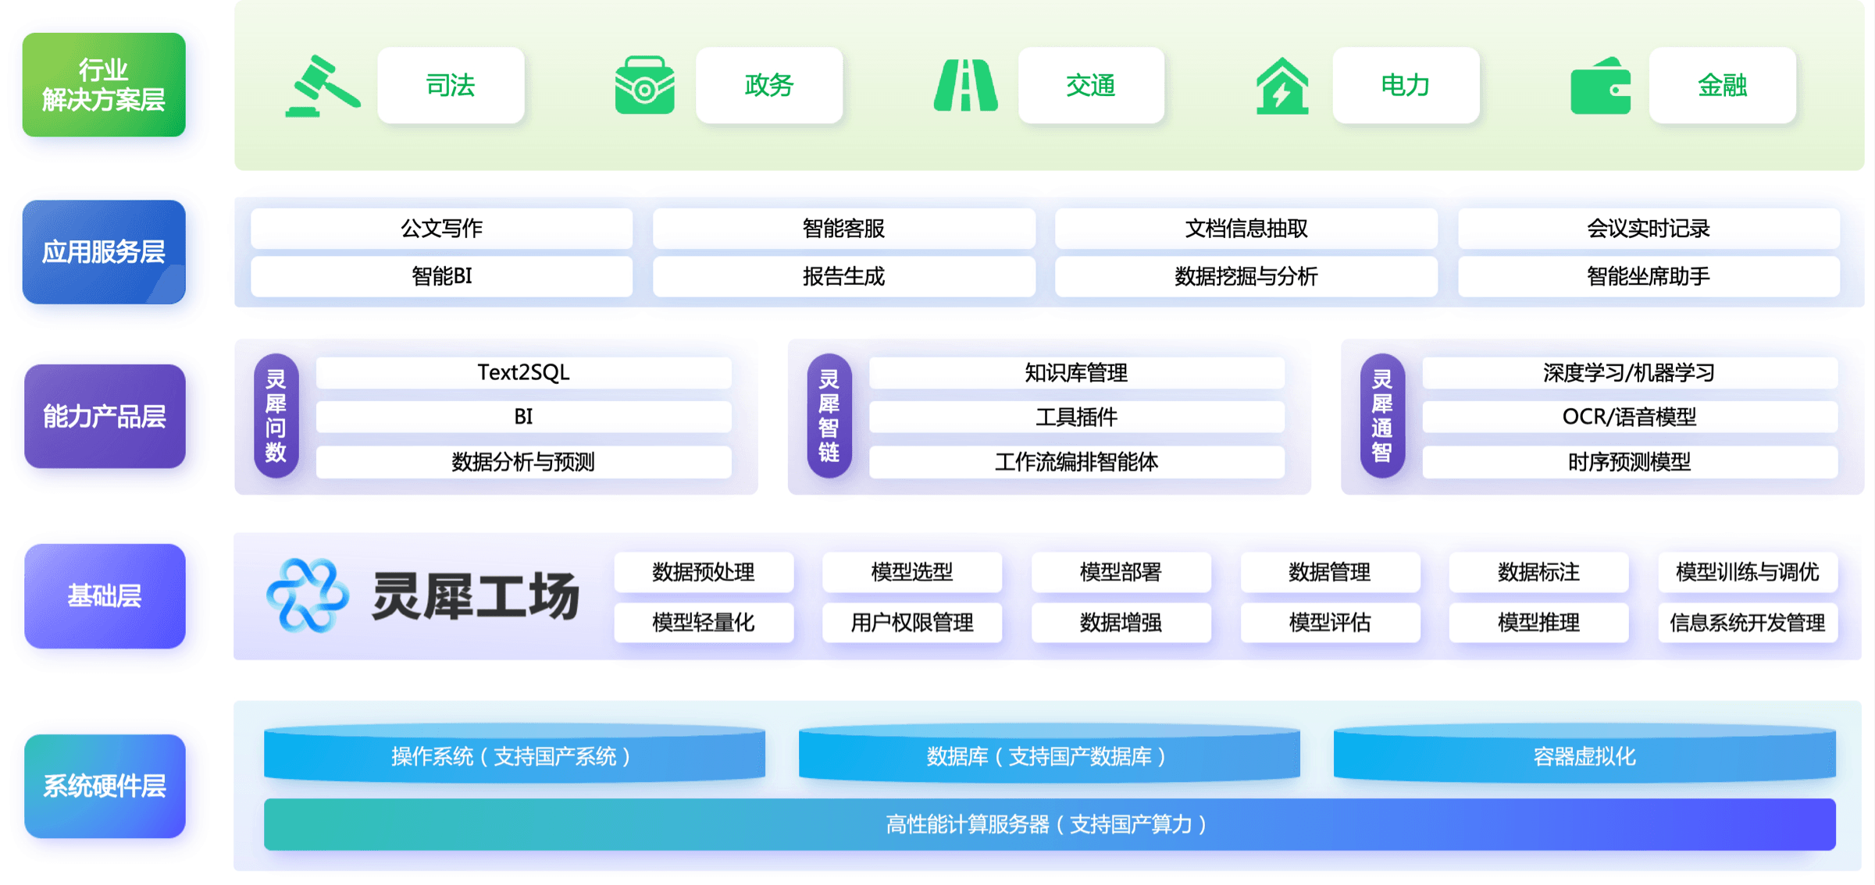This screenshot has width=1875, height=885.
Task: Switch to the 能力产品层 layer tab
Action: pos(104,416)
